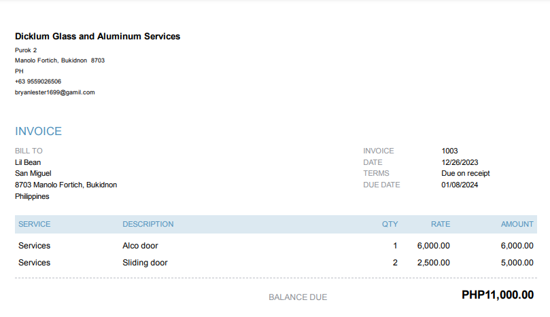
Task: Click the Sliding door description
Action: click(145, 263)
